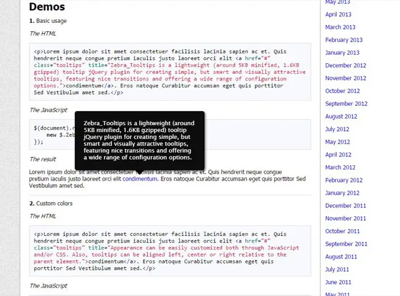Viewport: 400px width, 296px height.
Task: View the July 2011 archive
Action: 337,269
